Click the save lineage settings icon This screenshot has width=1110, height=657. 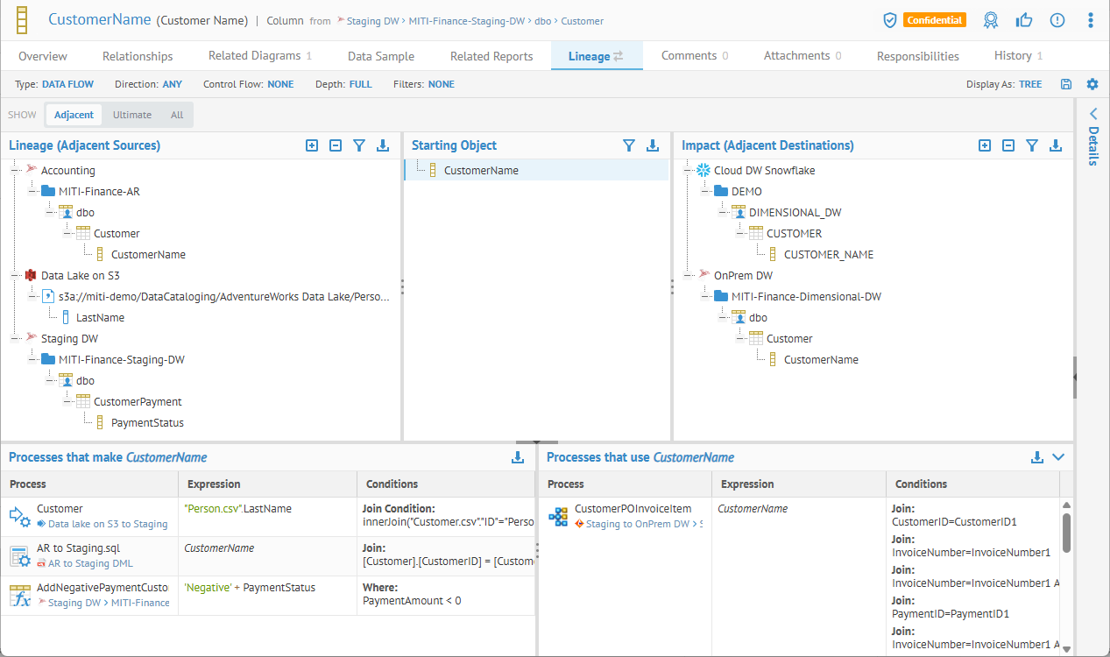(1065, 84)
